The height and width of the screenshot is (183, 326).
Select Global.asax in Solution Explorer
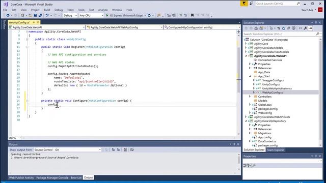(x=265, y=105)
